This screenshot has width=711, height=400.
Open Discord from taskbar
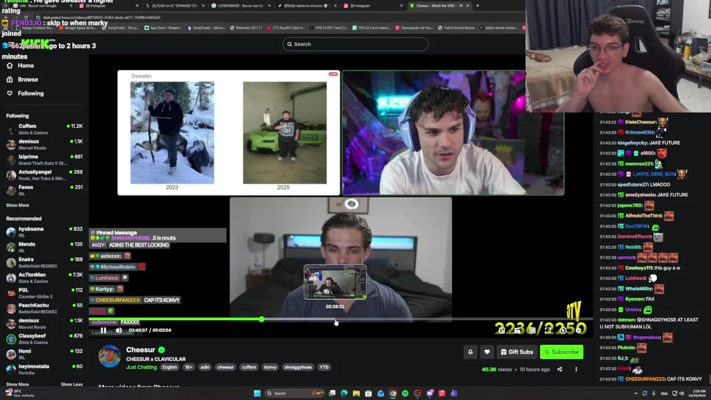(429, 393)
